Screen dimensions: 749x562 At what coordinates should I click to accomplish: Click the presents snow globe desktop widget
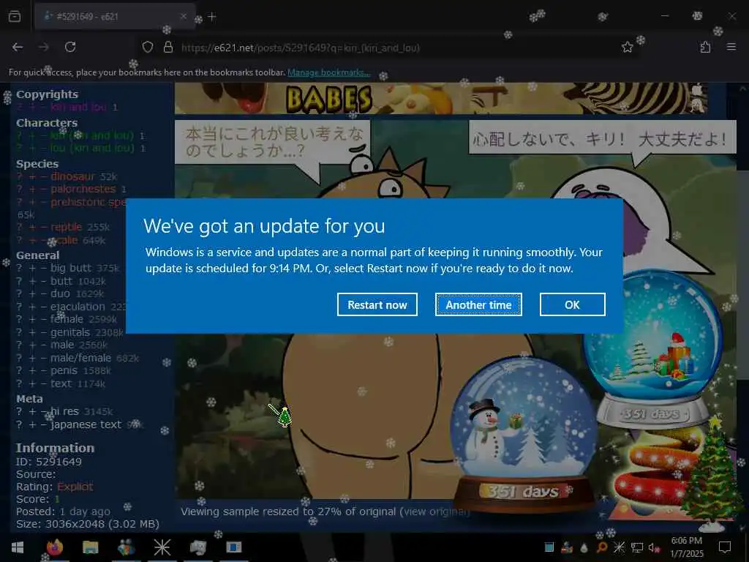[653, 349]
